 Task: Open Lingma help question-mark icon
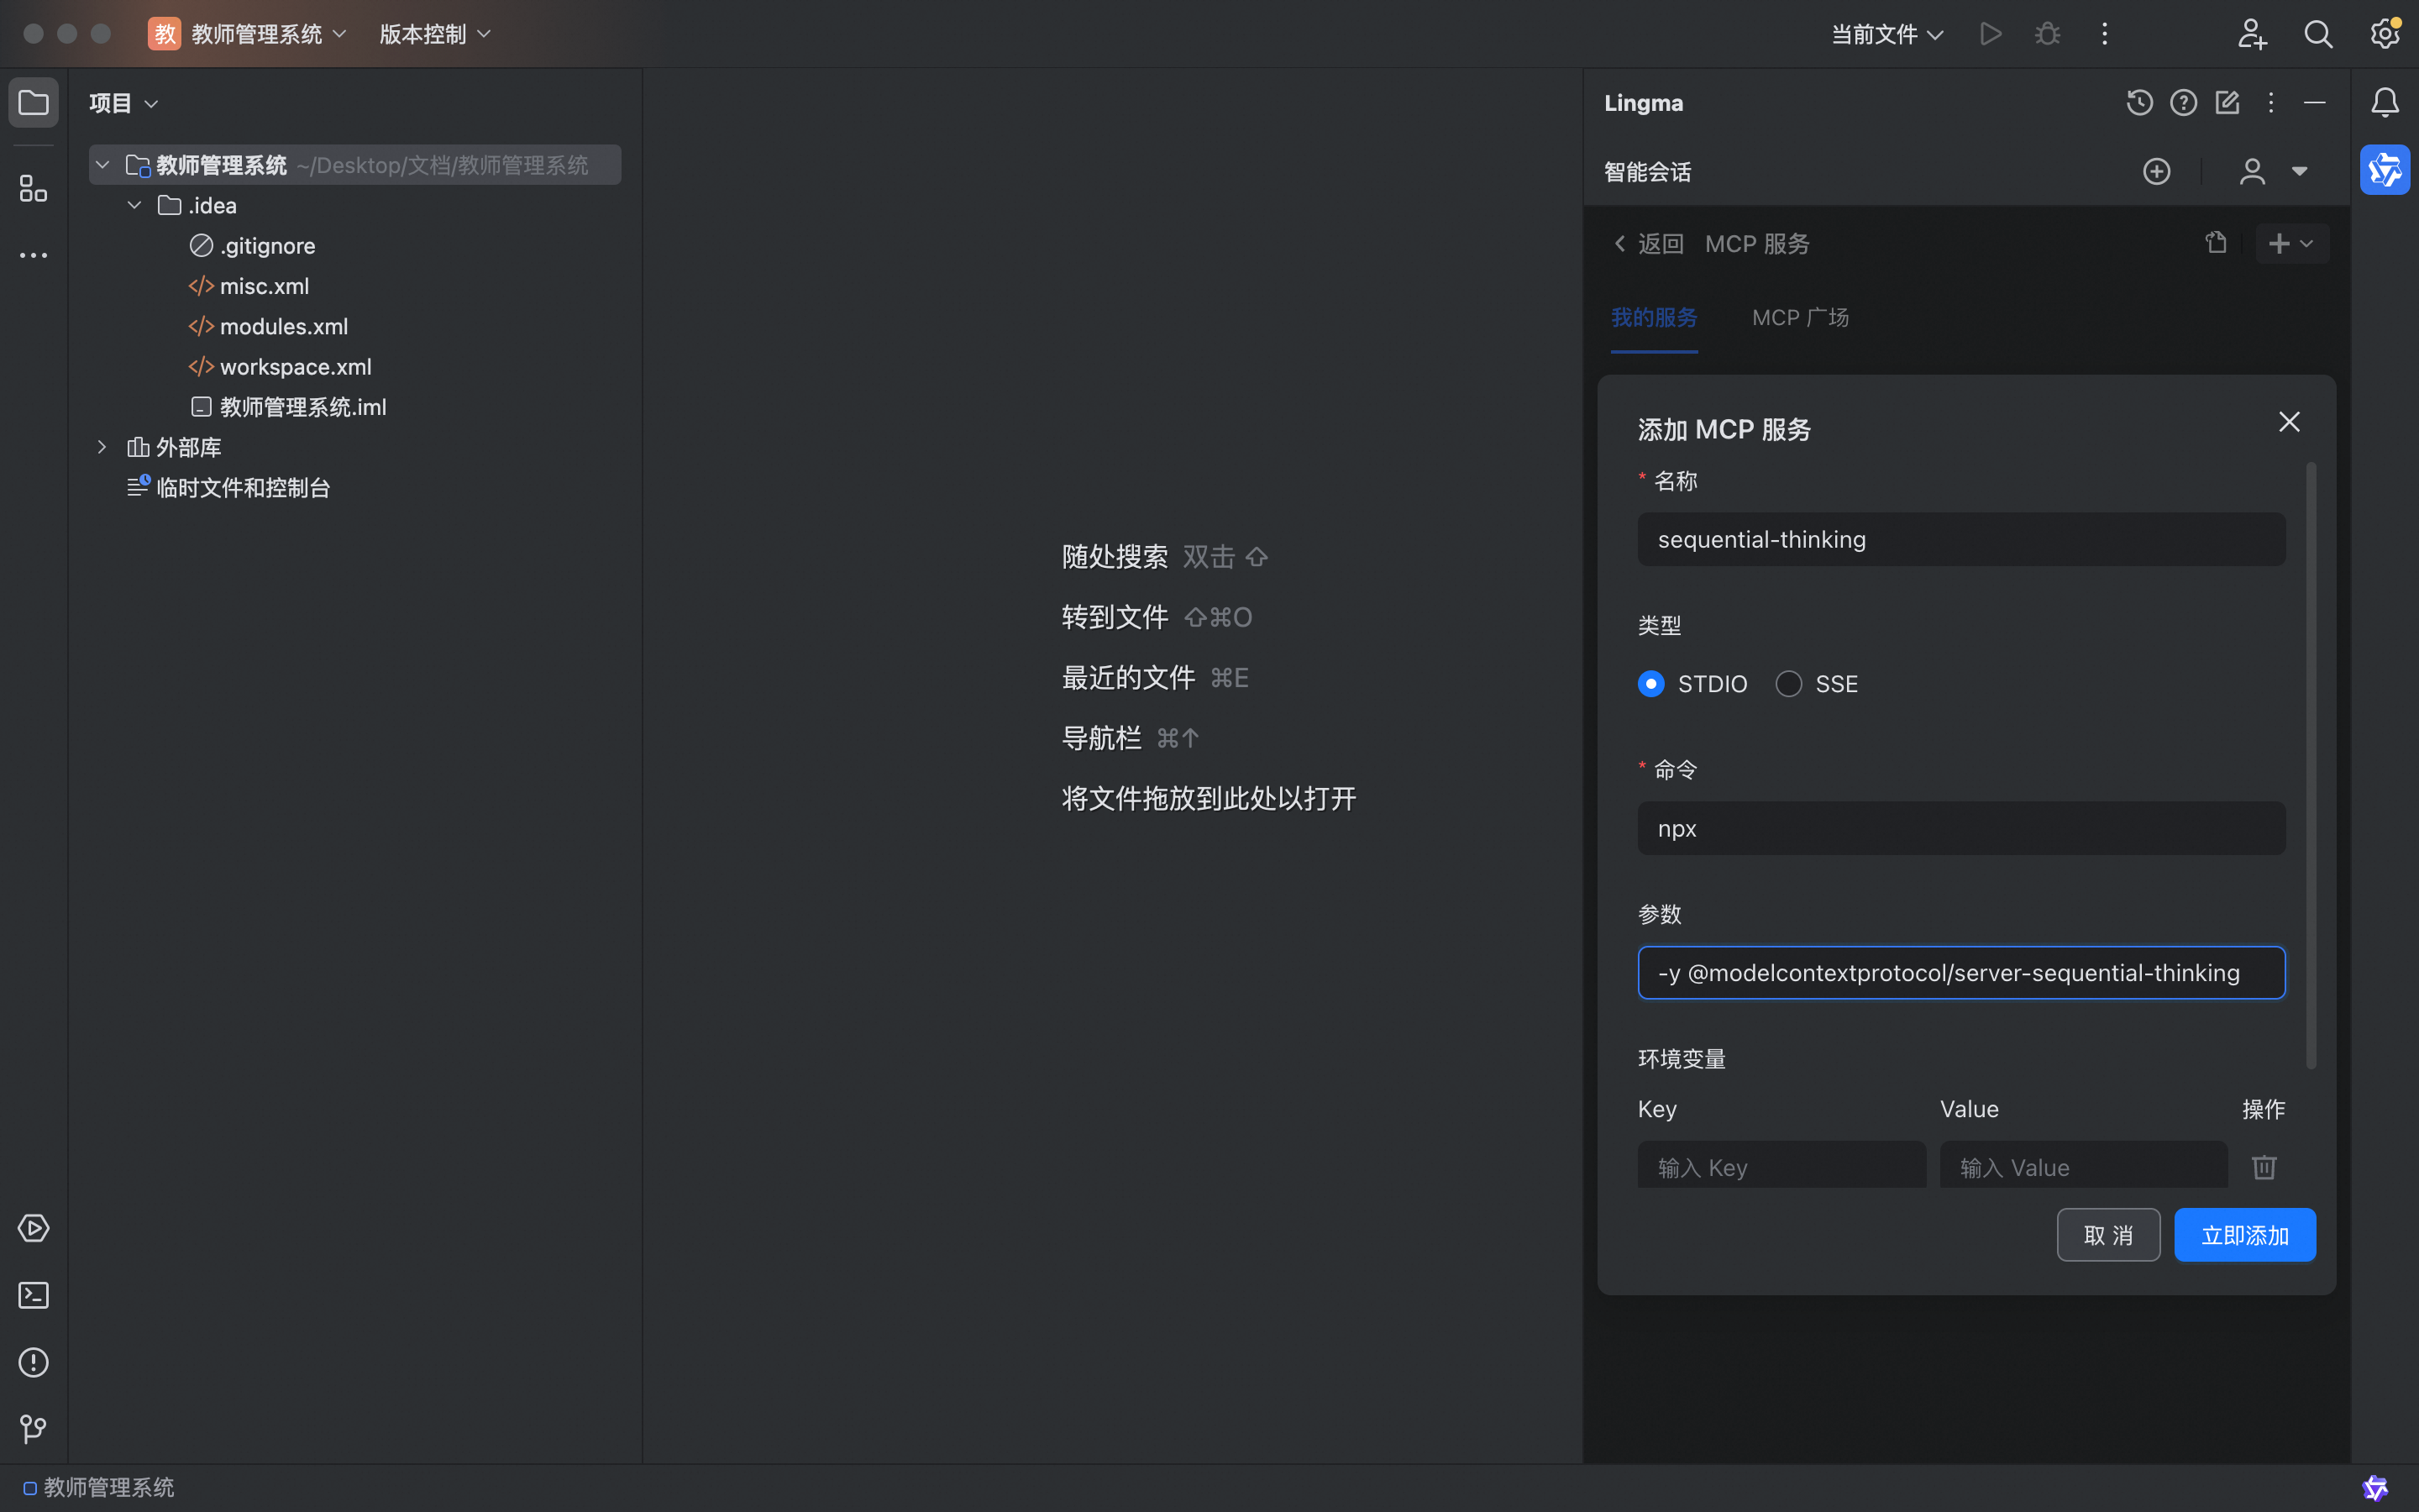2183,102
